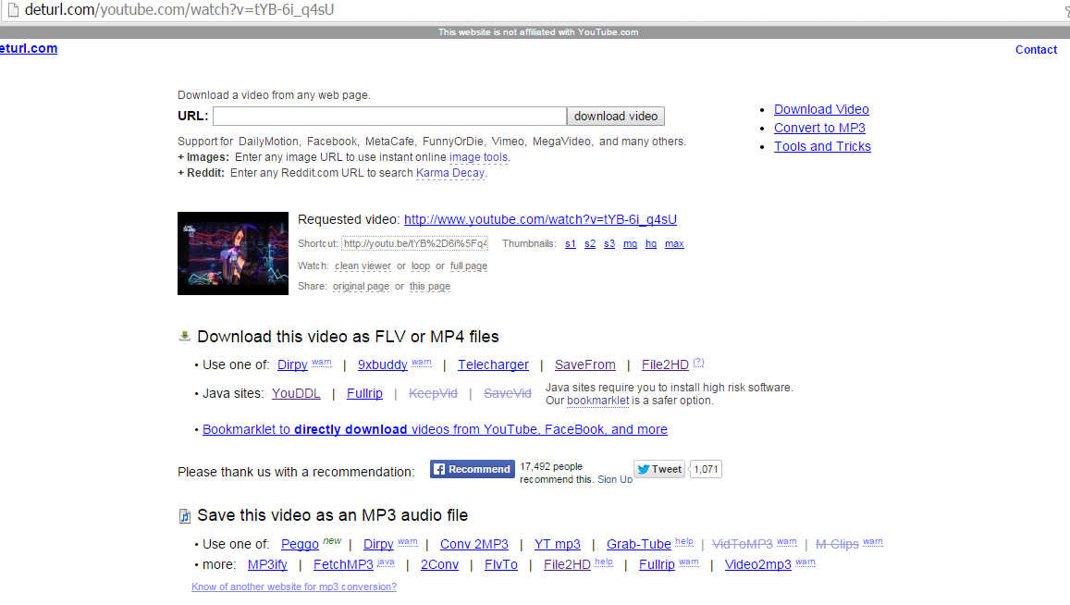Image resolution: width=1070 pixels, height=605 pixels.
Task: Open thumbnail size s3 link
Action: 609,244
